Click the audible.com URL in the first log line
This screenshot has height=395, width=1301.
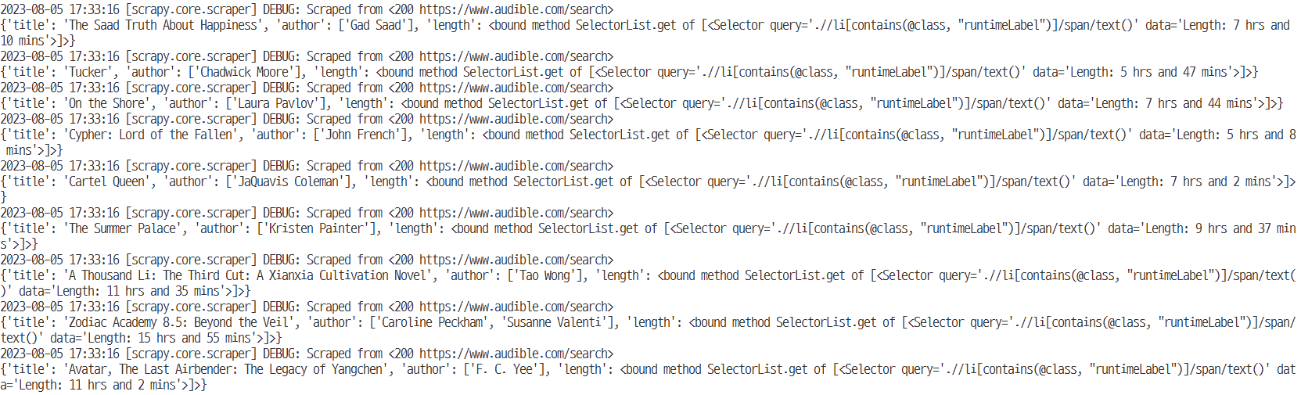(516, 9)
